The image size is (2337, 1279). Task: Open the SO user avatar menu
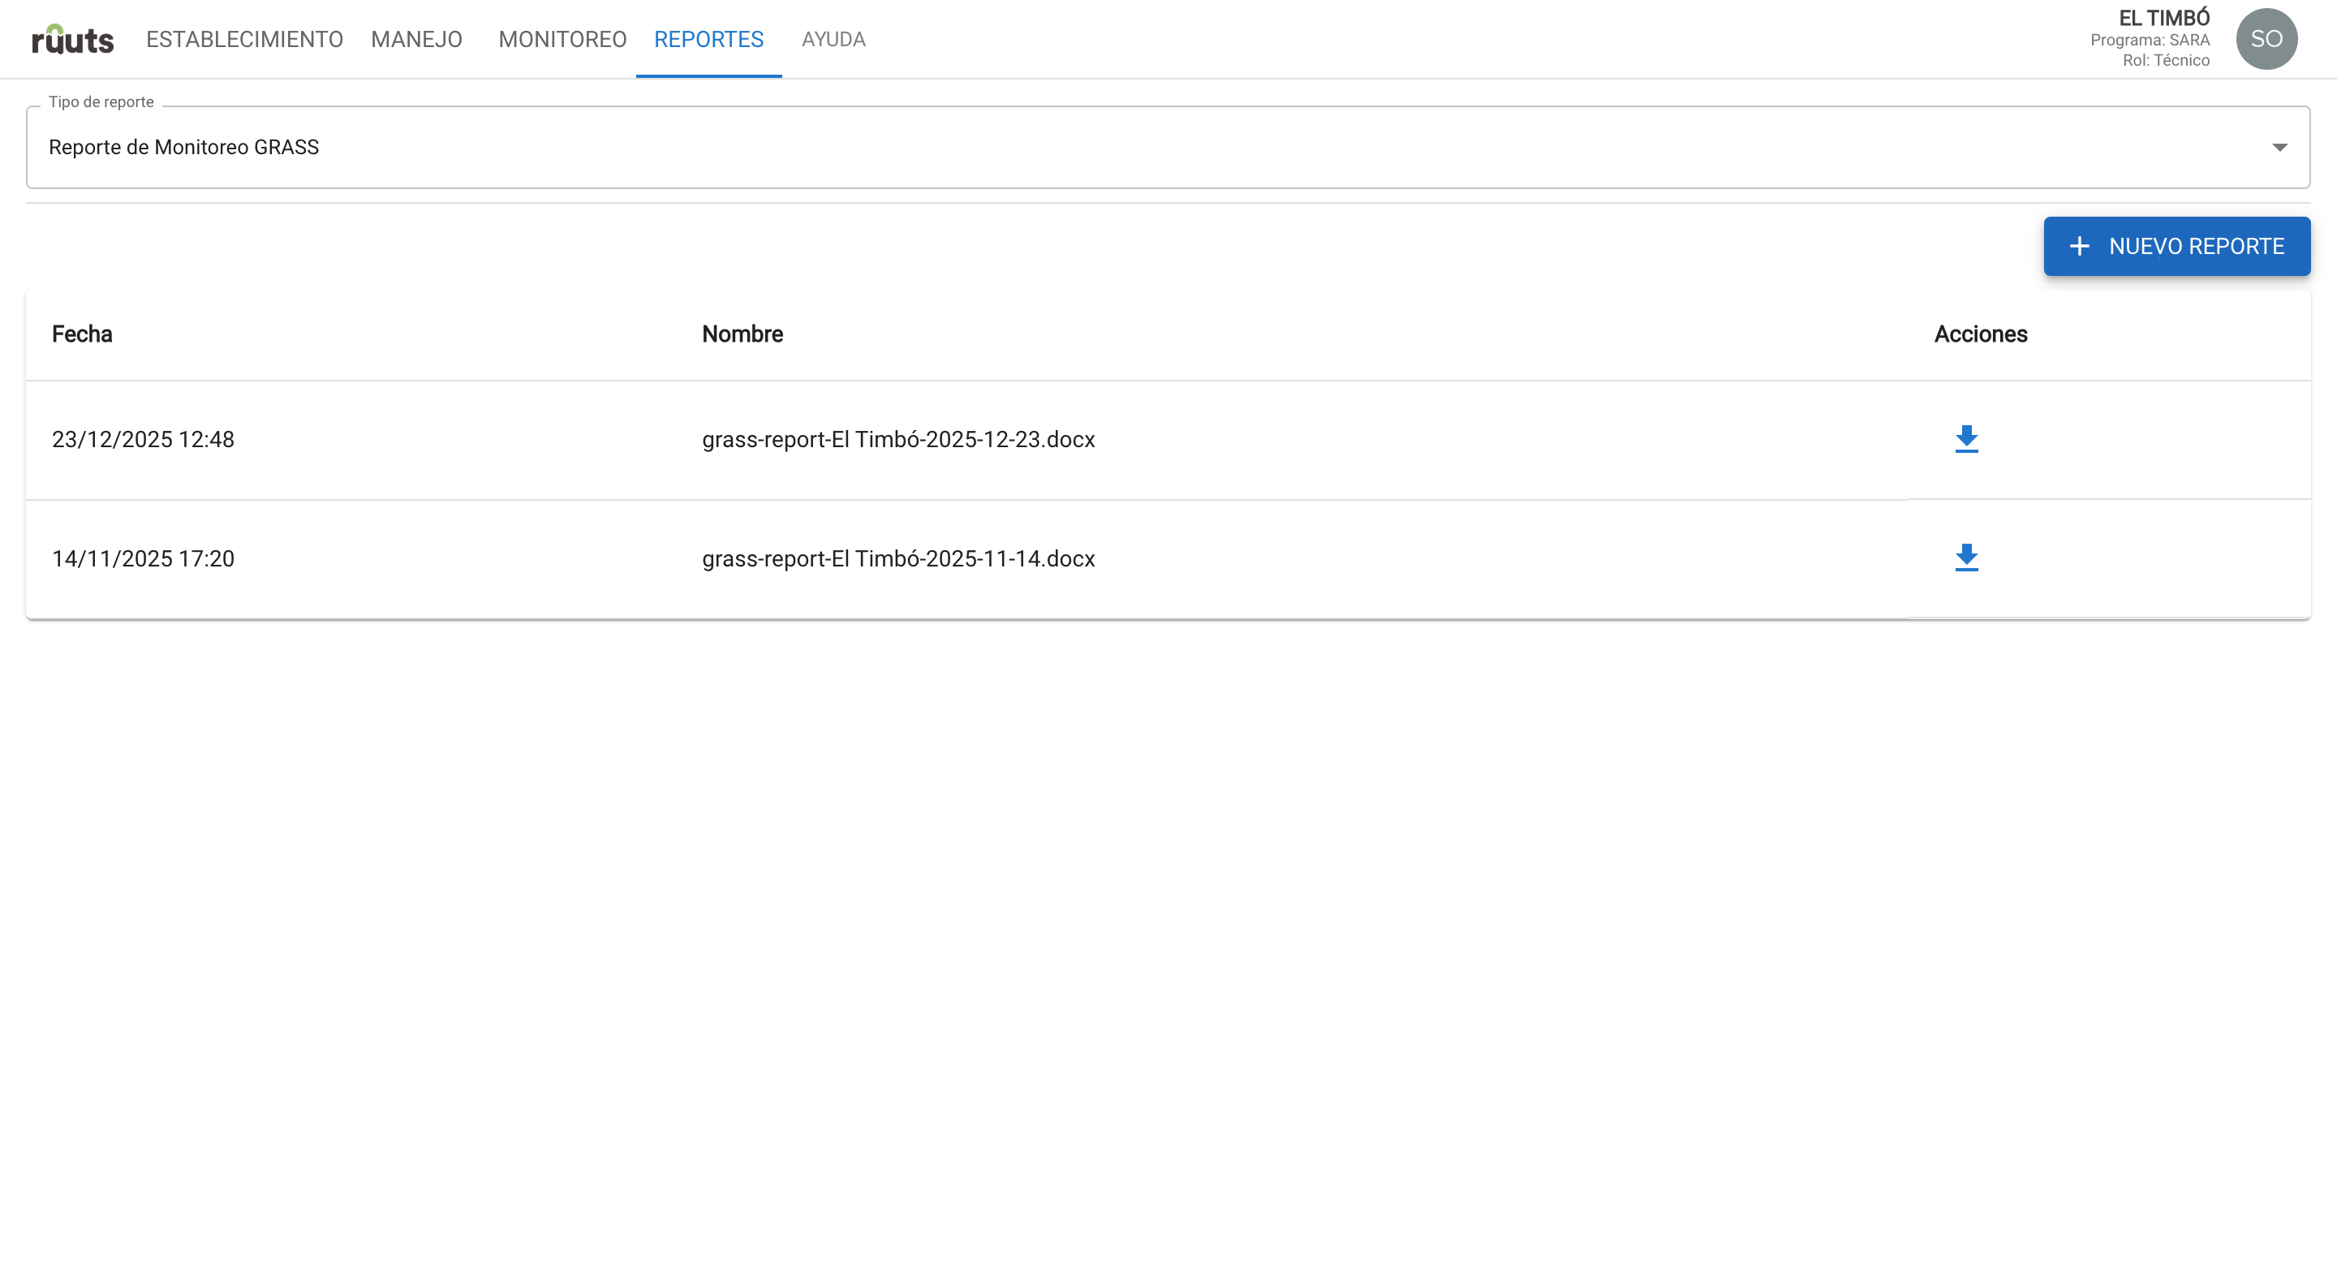coord(2266,39)
